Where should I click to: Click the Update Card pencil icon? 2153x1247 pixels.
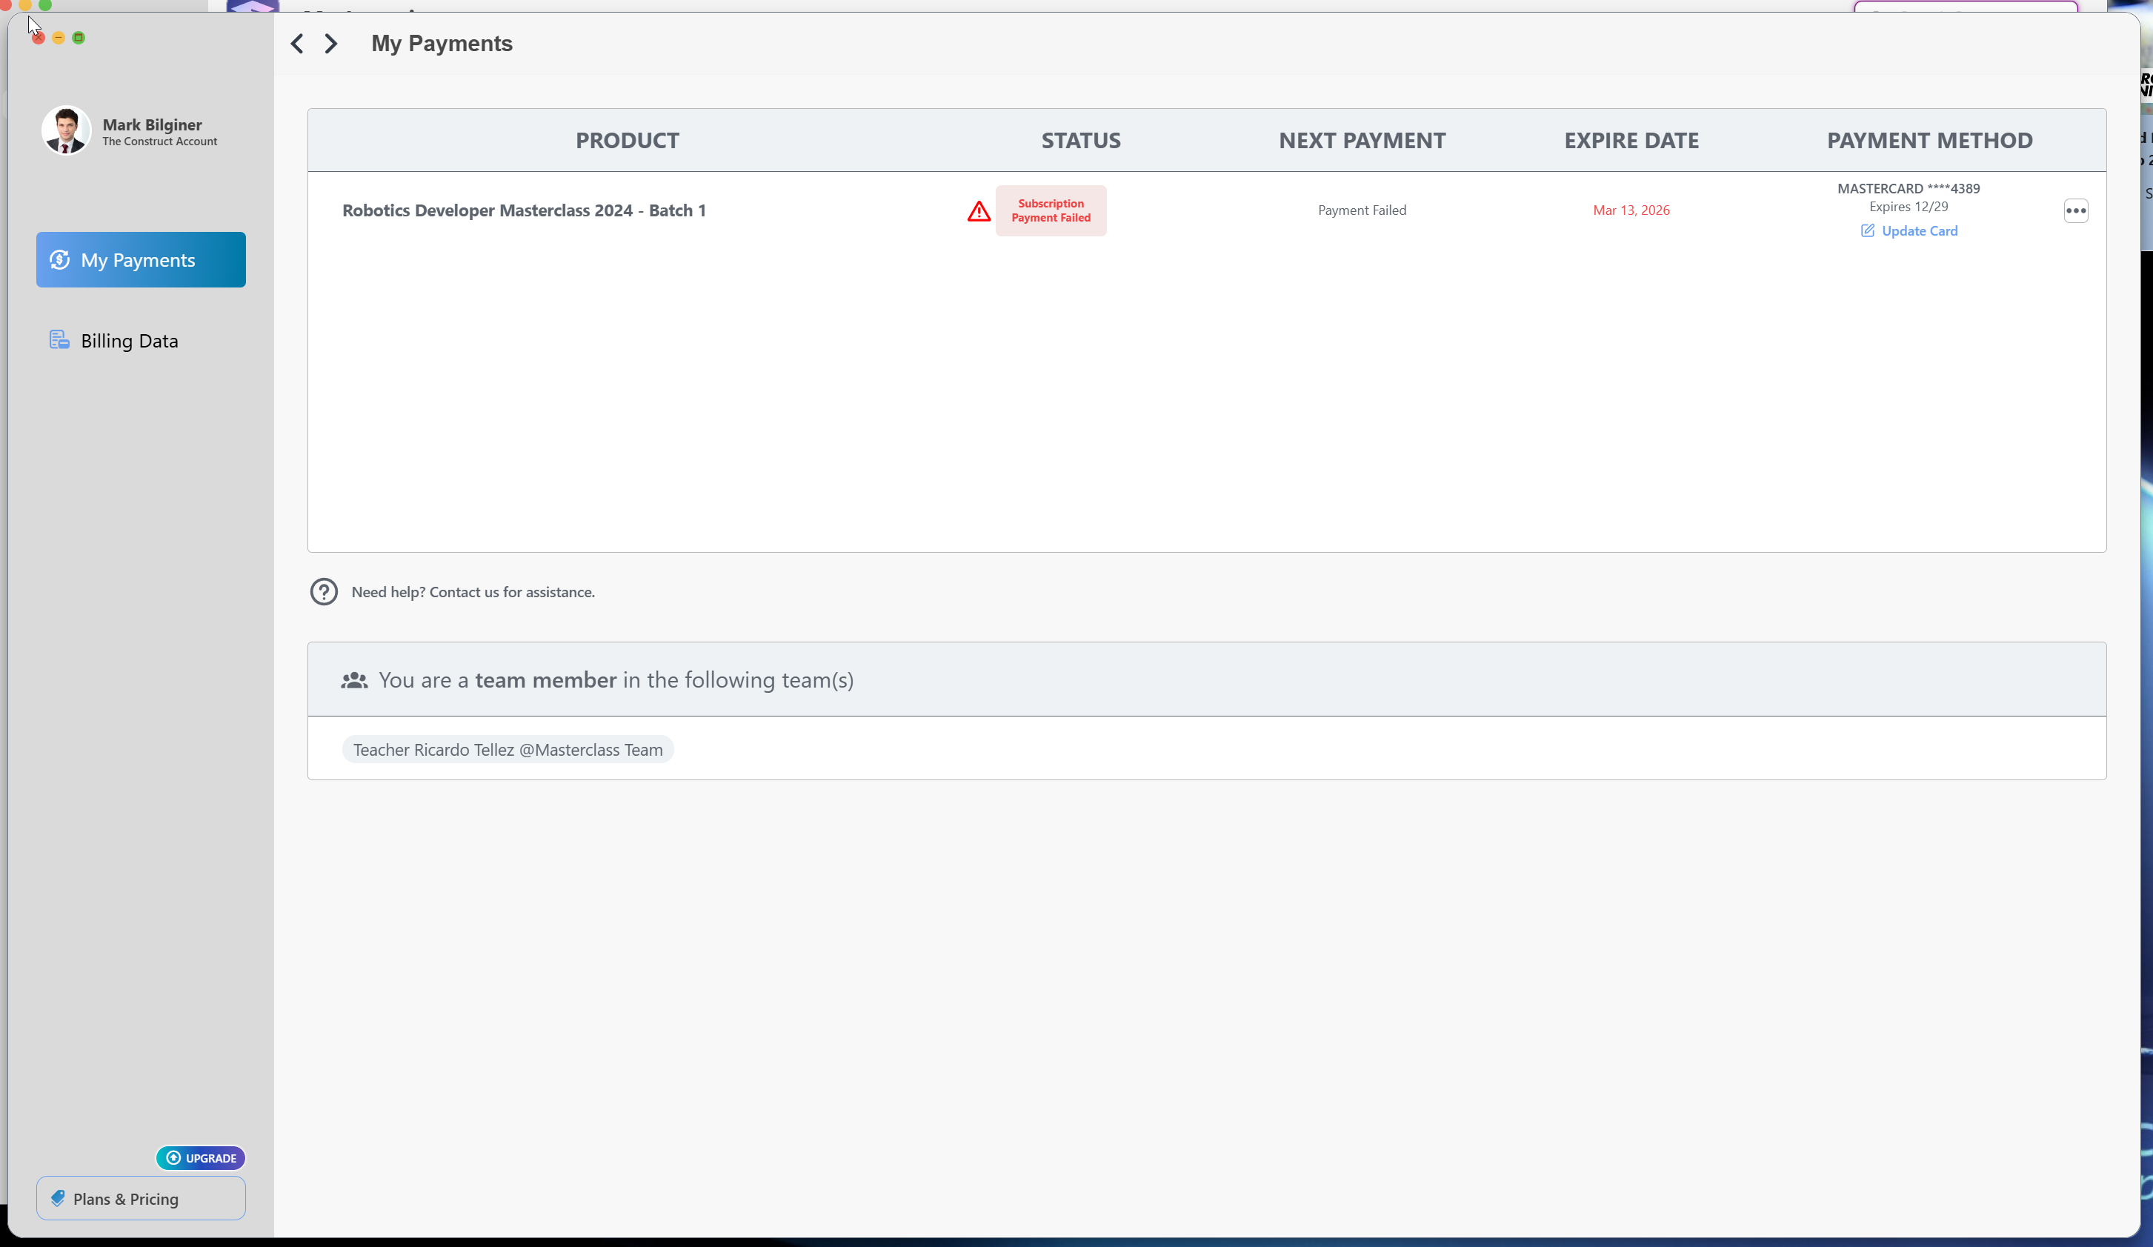coord(1868,230)
